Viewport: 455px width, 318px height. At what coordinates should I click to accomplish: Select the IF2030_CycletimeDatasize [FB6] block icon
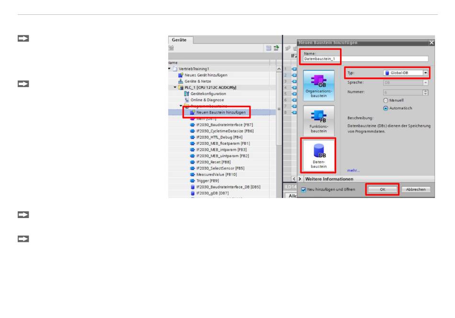[193, 131]
